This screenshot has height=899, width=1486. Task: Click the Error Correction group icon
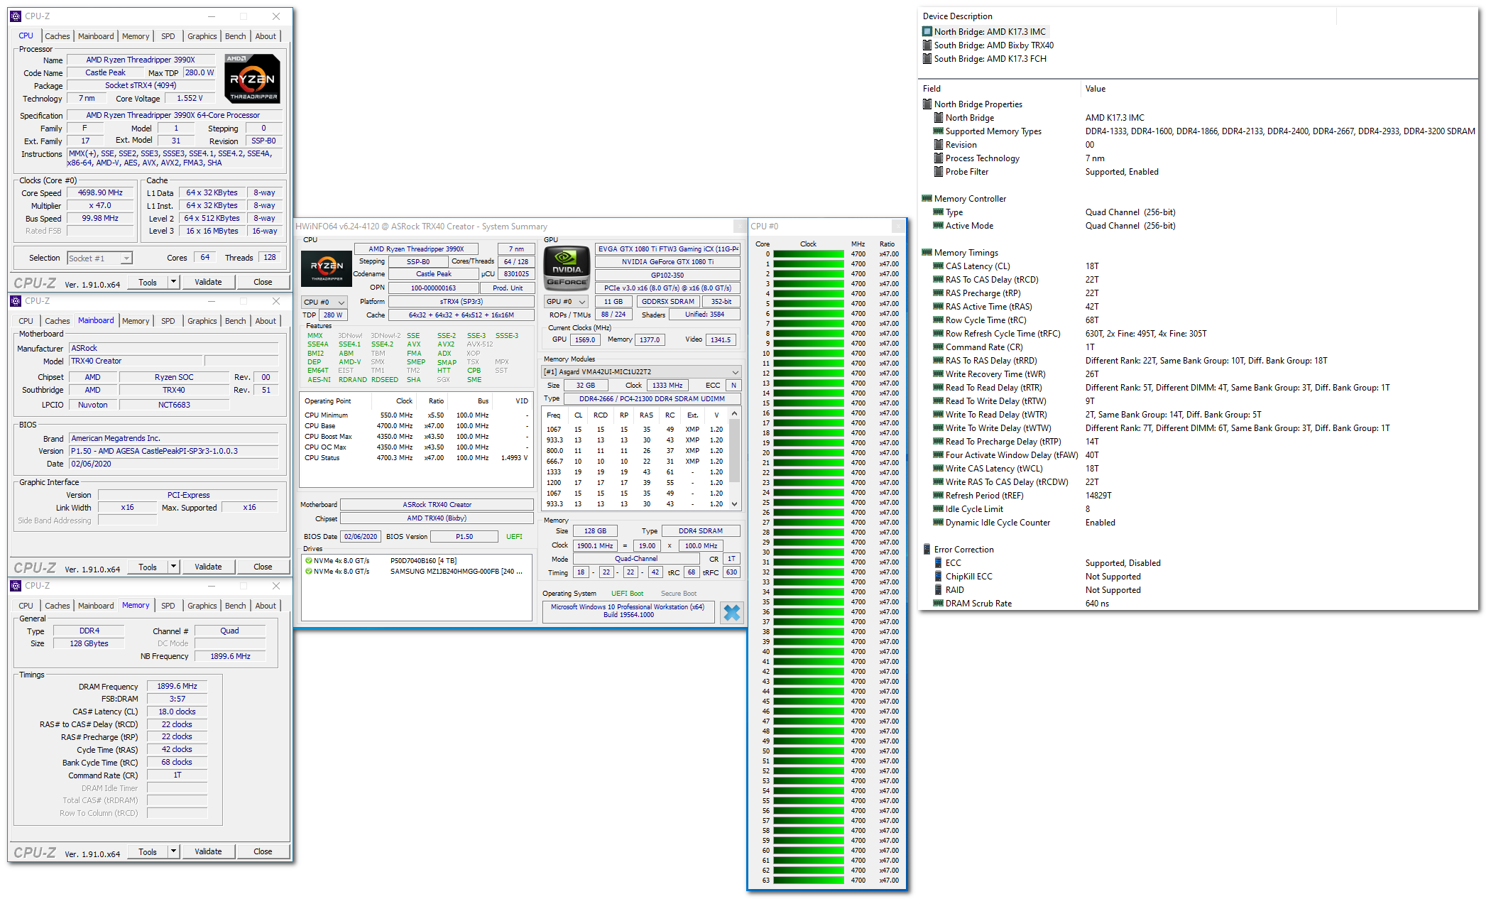click(927, 550)
